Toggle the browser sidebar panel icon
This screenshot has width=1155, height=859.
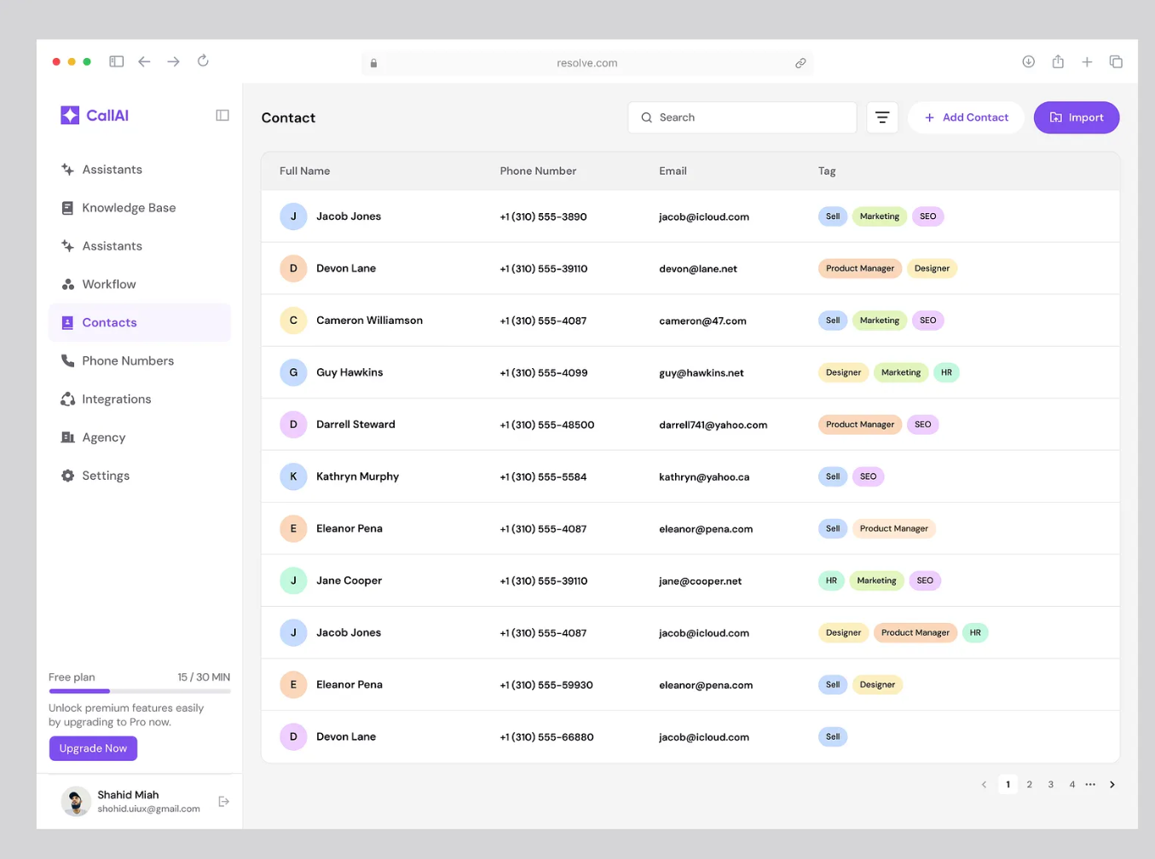(x=117, y=61)
